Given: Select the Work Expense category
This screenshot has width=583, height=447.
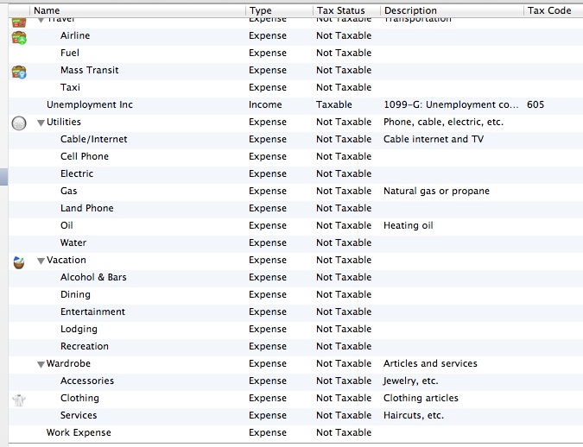Looking at the screenshot, I should point(79,432).
